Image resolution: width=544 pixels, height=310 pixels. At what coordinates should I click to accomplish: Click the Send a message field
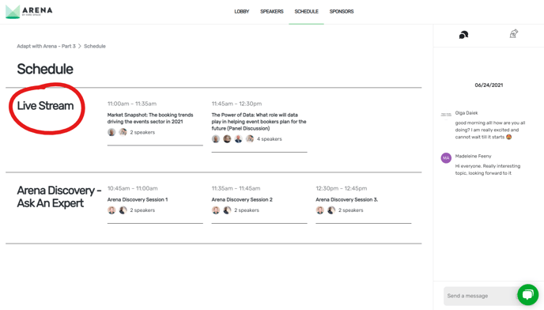click(480, 296)
